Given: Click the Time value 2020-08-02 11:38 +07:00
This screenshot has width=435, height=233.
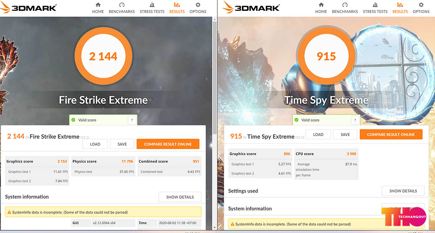Looking at the screenshot, I should tap(177, 223).
